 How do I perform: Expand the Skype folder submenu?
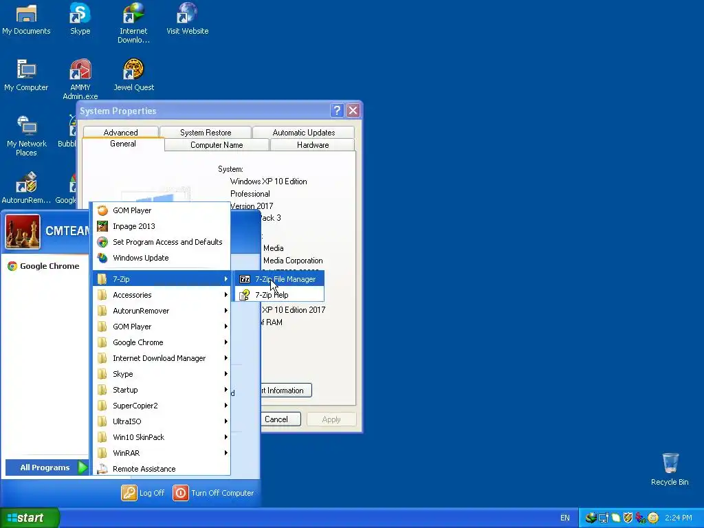click(x=162, y=374)
